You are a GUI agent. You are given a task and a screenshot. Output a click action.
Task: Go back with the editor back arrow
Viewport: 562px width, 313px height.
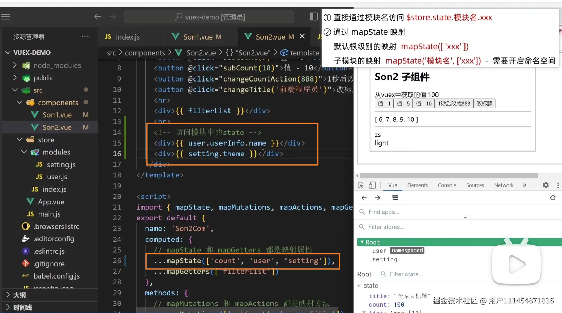pos(98,17)
